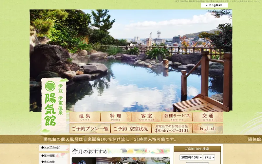
Task: Click the scrolling 露天風呂 ticker text
Action: (110, 139)
